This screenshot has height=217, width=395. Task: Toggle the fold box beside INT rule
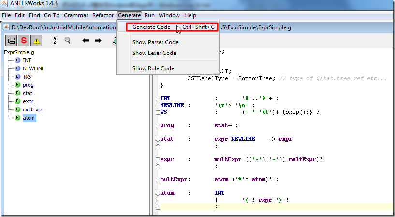pos(158,99)
